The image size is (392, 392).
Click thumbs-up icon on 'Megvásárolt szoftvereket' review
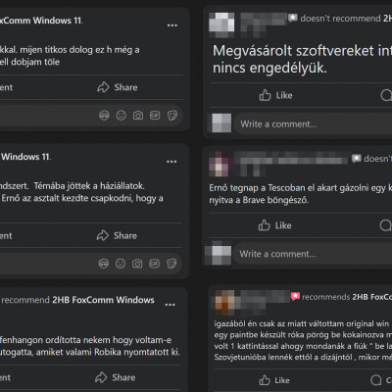point(265,95)
